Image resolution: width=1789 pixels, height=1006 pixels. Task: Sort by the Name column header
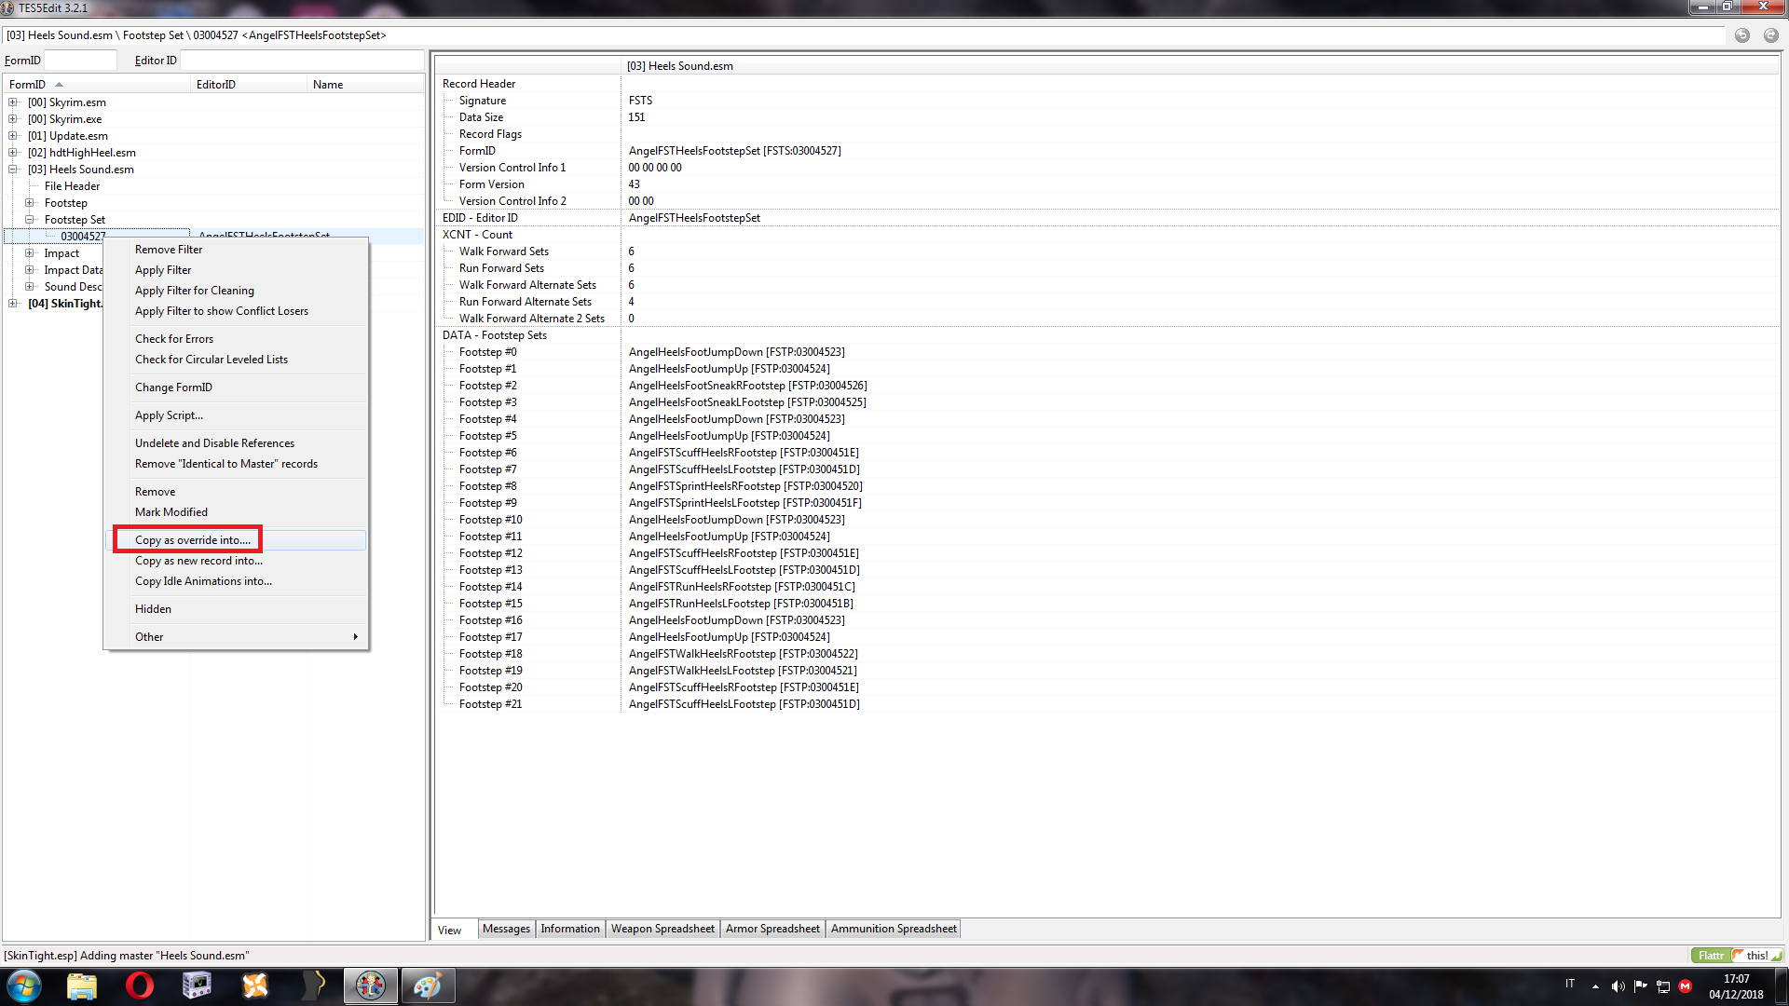coord(365,85)
